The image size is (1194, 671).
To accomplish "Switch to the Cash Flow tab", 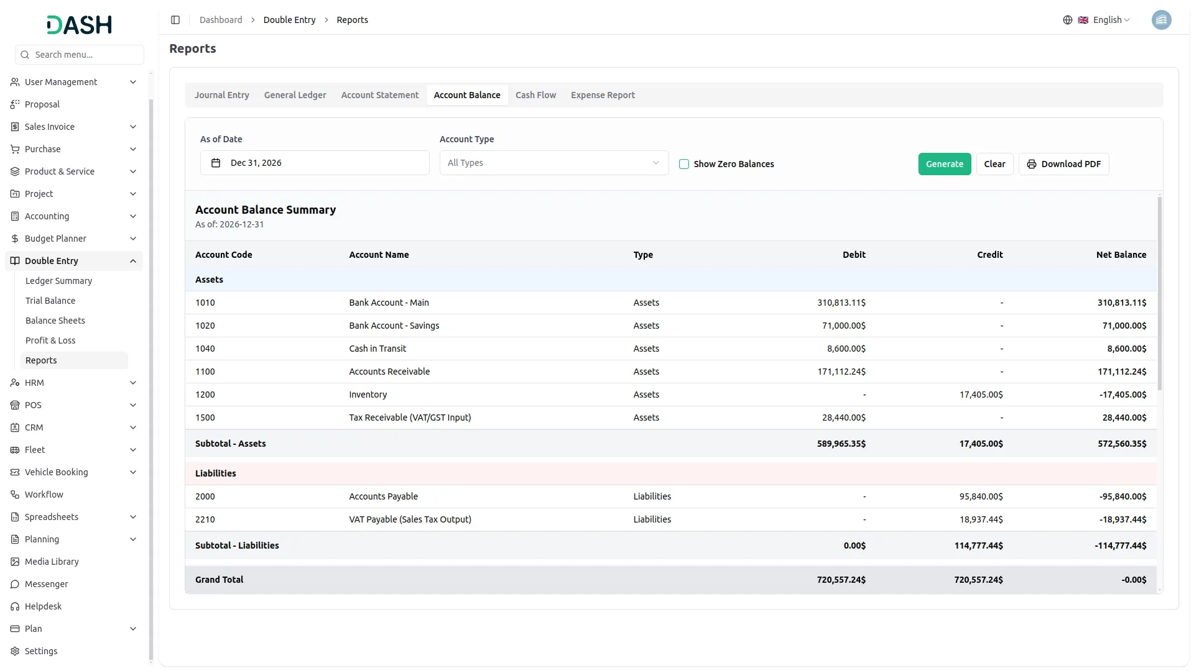I will [535, 95].
